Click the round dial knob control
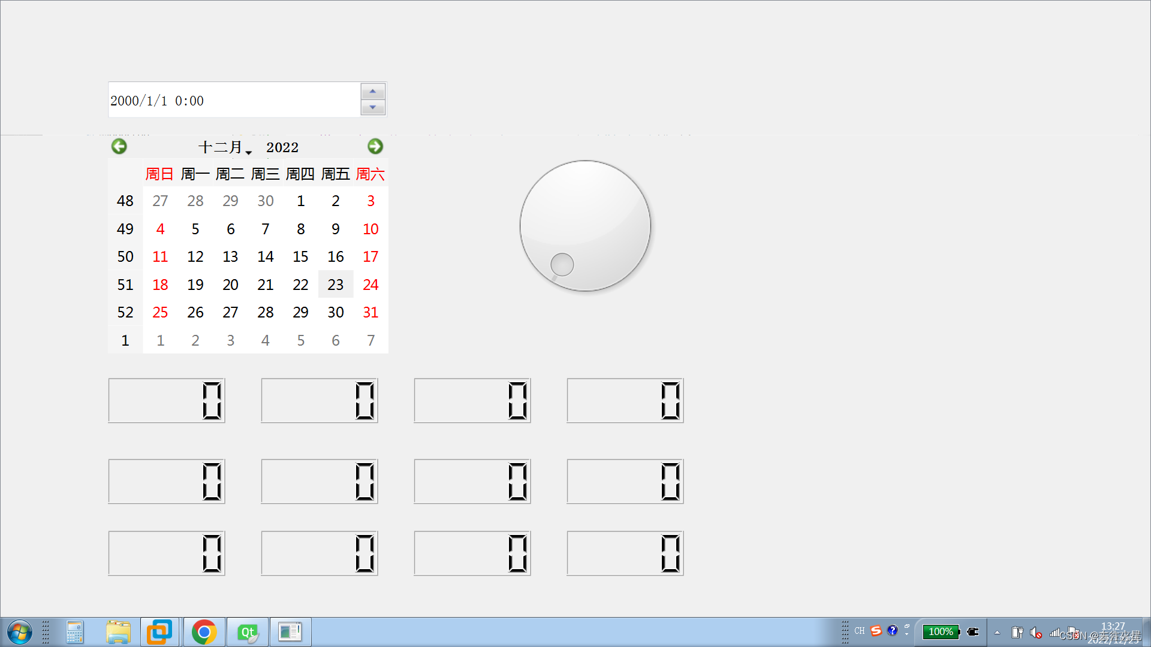 [585, 226]
